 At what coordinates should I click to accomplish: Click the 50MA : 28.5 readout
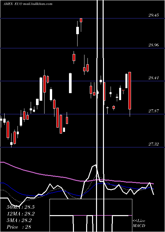(20, 207)
